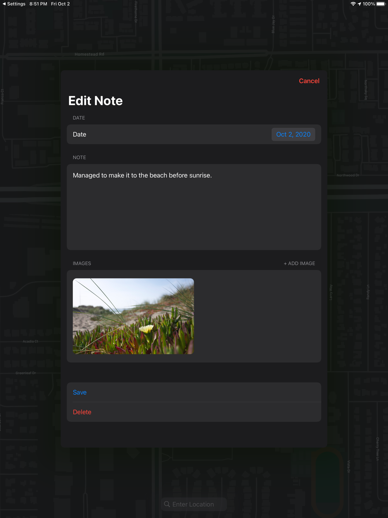Click the NOTE section header
The image size is (388, 518).
(x=80, y=157)
